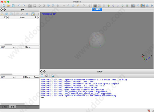Screen dimensions: 154x112
Task: Click the markers X (m) column header
Action: pos(28,47)
